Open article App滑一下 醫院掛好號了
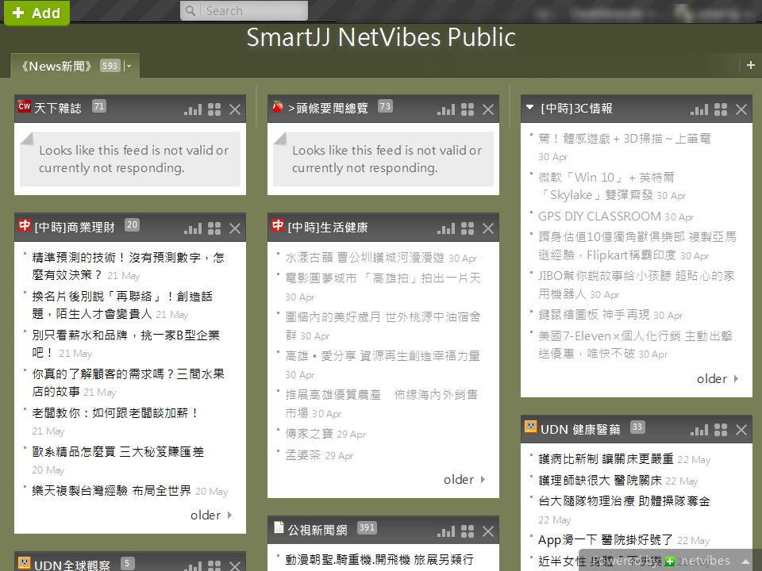The image size is (762, 571). pyautogui.click(x=606, y=540)
